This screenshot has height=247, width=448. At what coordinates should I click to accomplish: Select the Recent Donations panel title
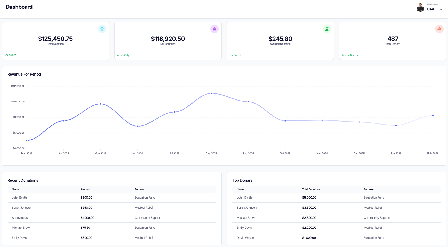tap(23, 180)
